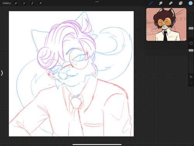Screen dimensions: 194x146
Task: Tap the square modify button on sidebar
Action: (191, 43)
